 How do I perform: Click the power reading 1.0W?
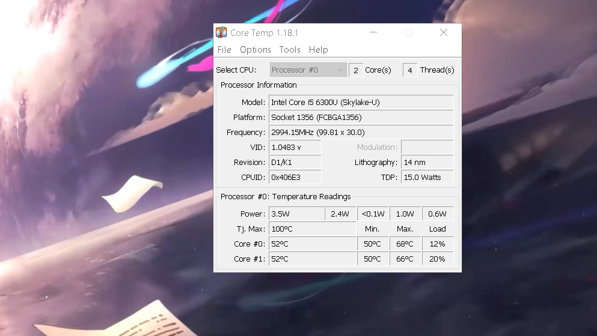click(405, 214)
